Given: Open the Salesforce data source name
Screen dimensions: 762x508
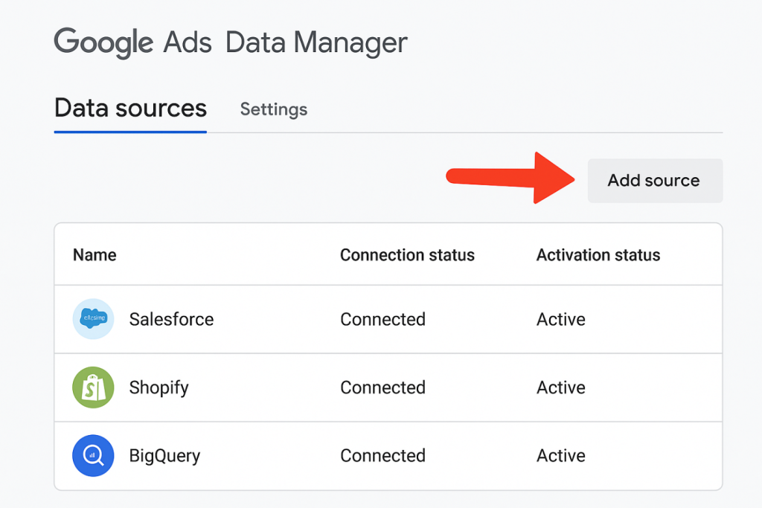Looking at the screenshot, I should pos(172,319).
